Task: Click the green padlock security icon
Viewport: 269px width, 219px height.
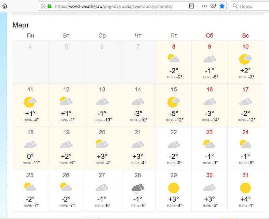Action: 50,6
